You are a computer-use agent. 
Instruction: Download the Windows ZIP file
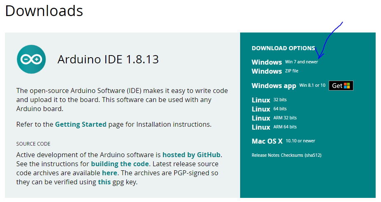[275, 71]
